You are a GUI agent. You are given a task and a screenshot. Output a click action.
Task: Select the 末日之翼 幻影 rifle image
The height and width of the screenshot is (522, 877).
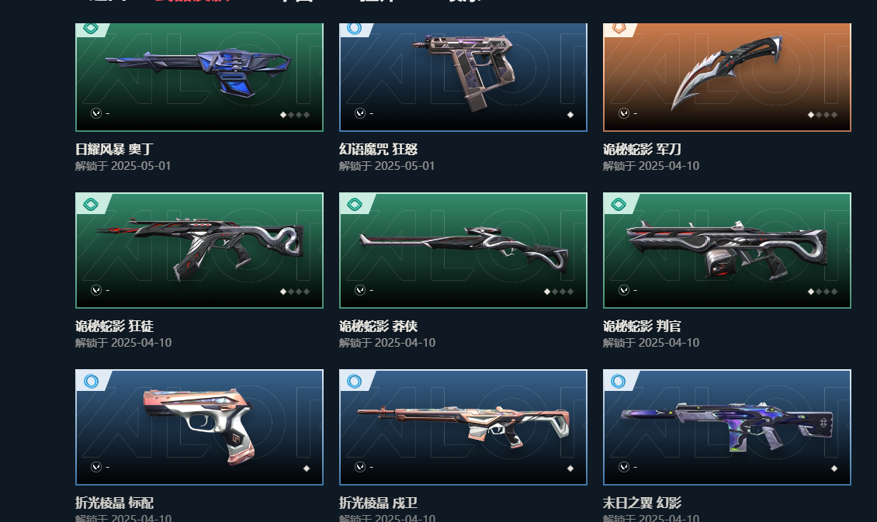coord(726,426)
